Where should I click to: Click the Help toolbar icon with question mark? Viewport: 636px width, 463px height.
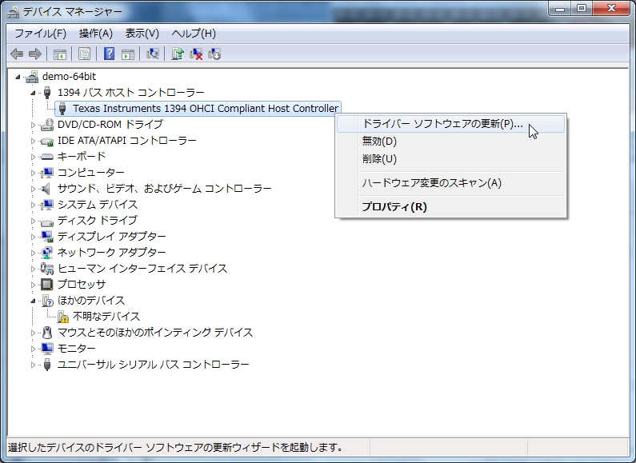(x=109, y=54)
